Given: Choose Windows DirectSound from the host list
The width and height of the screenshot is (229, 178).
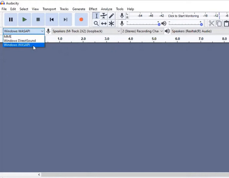Looking at the screenshot, I should click(x=24, y=41).
